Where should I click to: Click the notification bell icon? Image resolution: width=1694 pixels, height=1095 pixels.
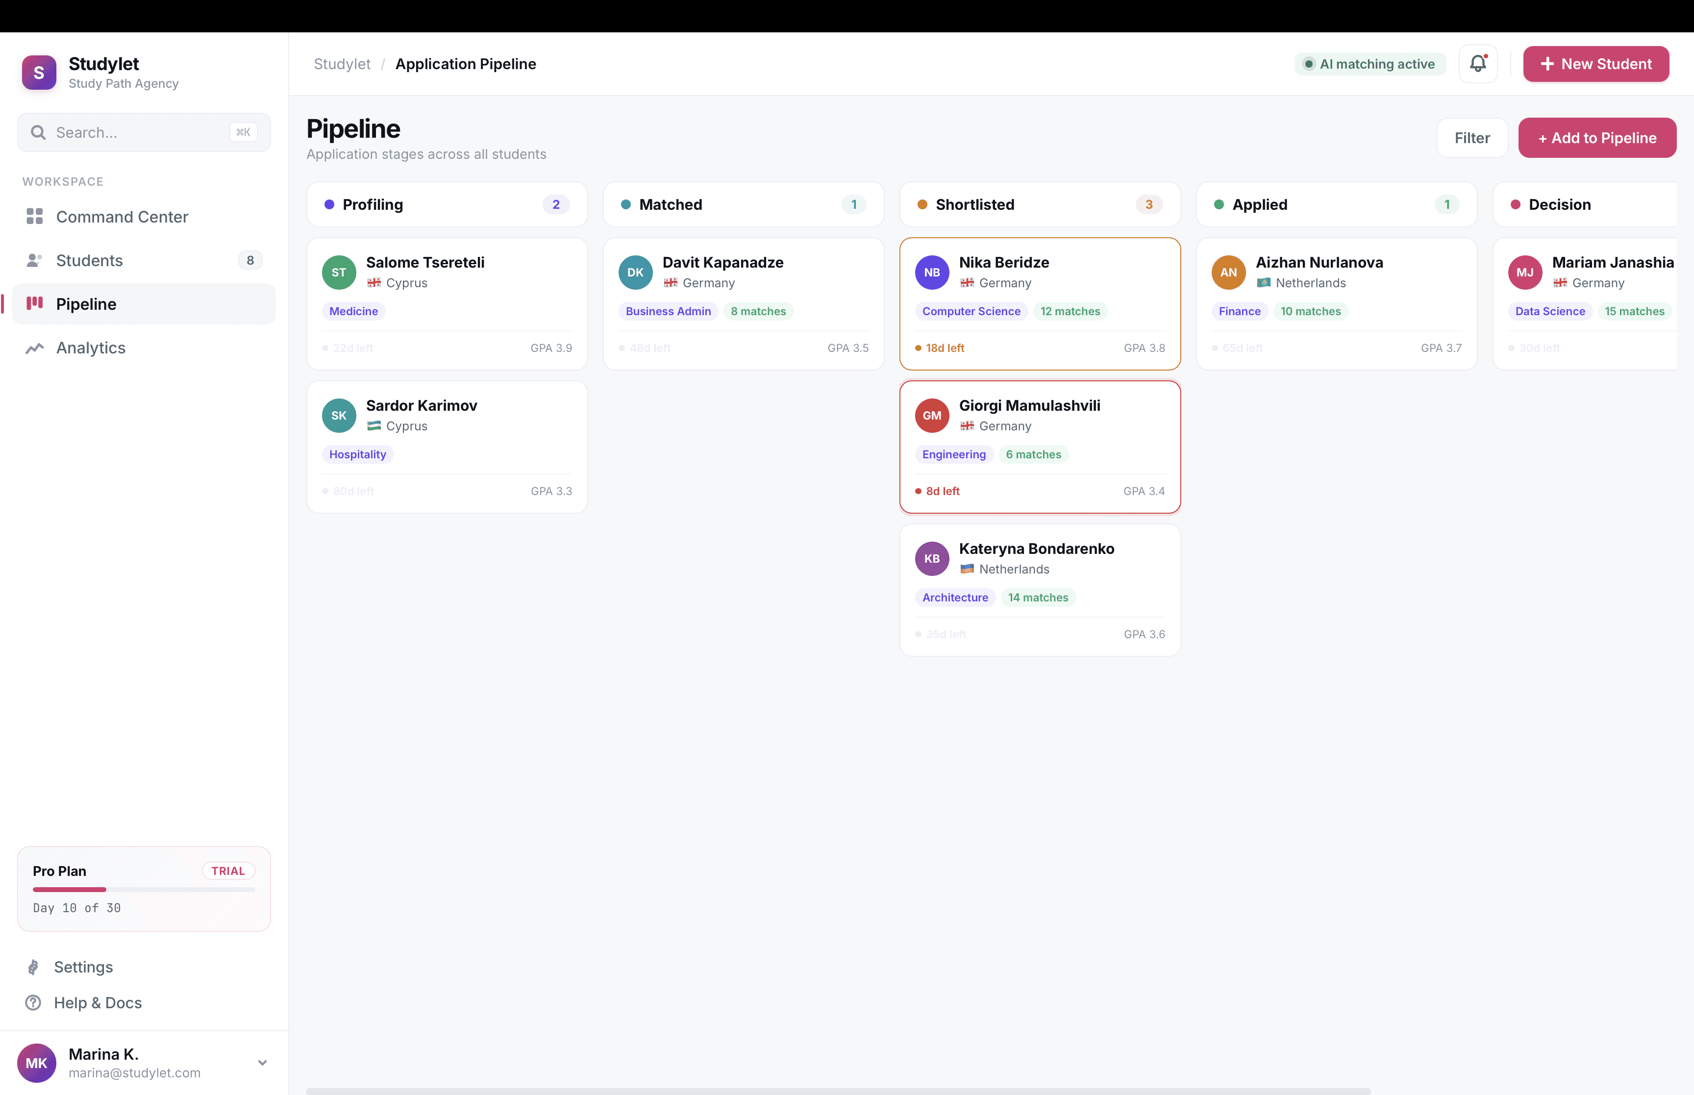pyautogui.click(x=1478, y=64)
